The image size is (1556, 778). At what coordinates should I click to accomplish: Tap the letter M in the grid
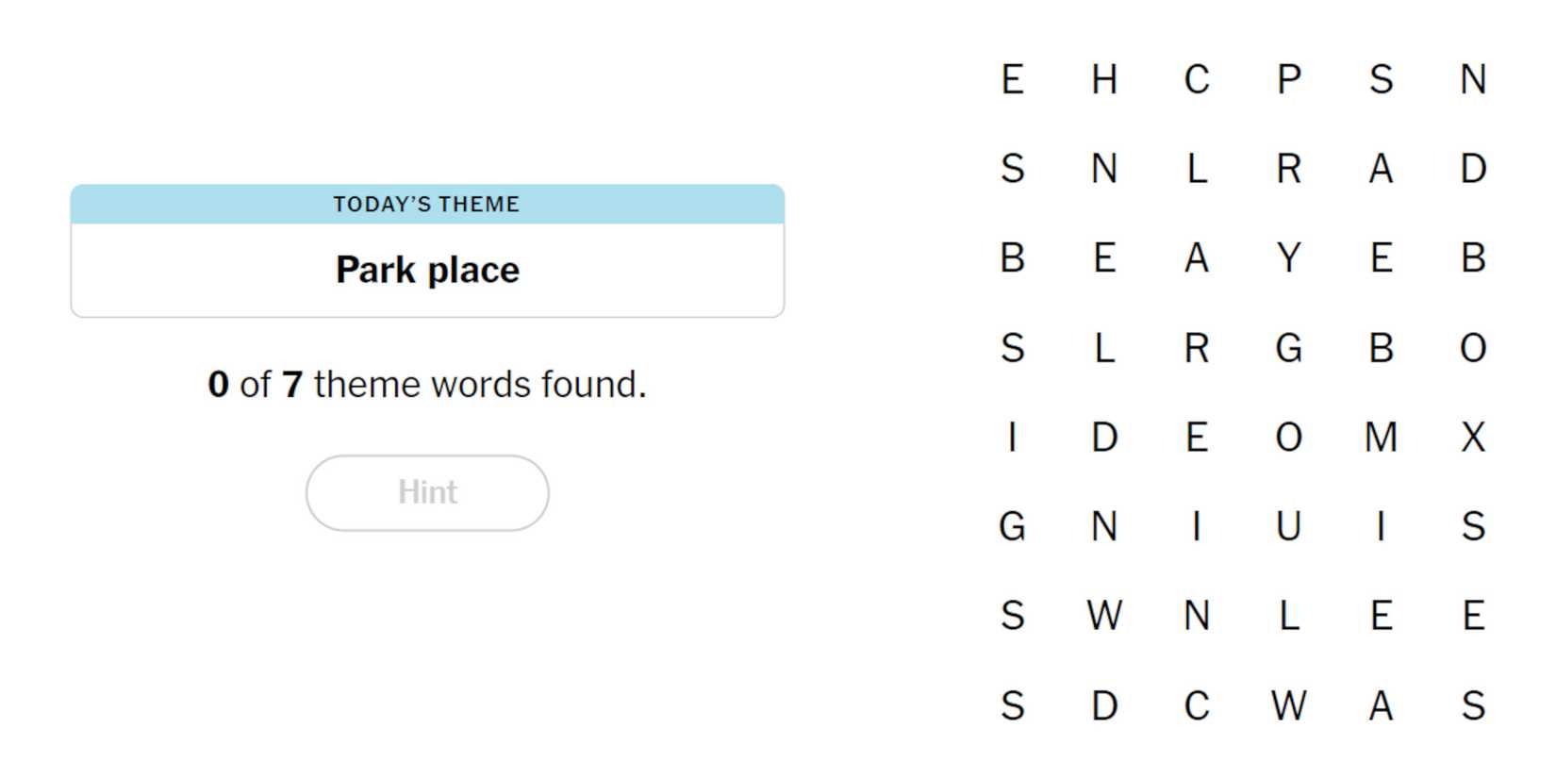(x=1381, y=437)
